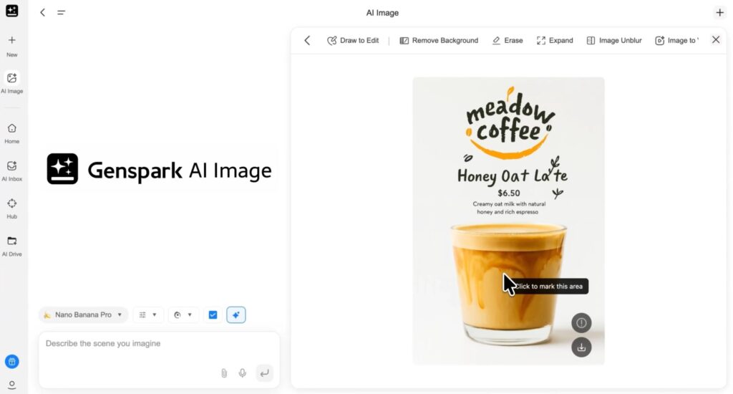The image size is (733, 394).
Task: Click the info icon on image
Action: 581,323
